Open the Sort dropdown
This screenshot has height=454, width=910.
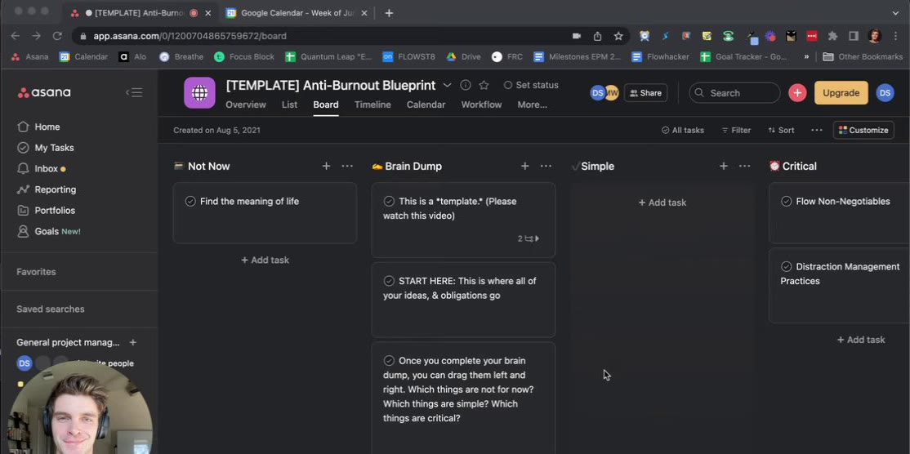(781, 131)
